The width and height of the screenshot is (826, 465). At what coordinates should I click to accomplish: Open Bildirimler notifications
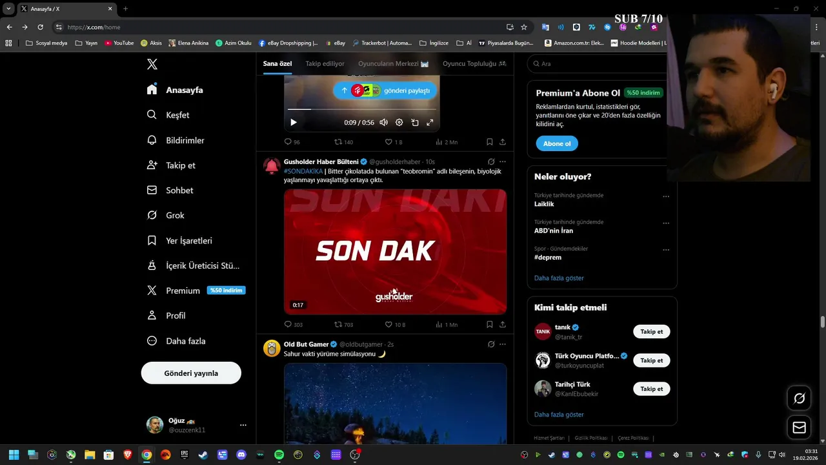pyautogui.click(x=176, y=140)
